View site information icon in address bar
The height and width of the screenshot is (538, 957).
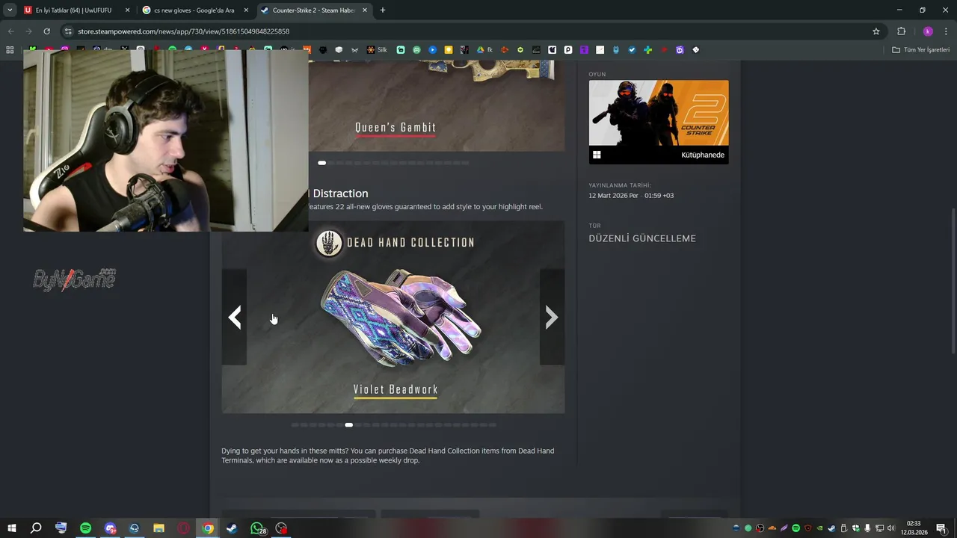pyautogui.click(x=68, y=31)
